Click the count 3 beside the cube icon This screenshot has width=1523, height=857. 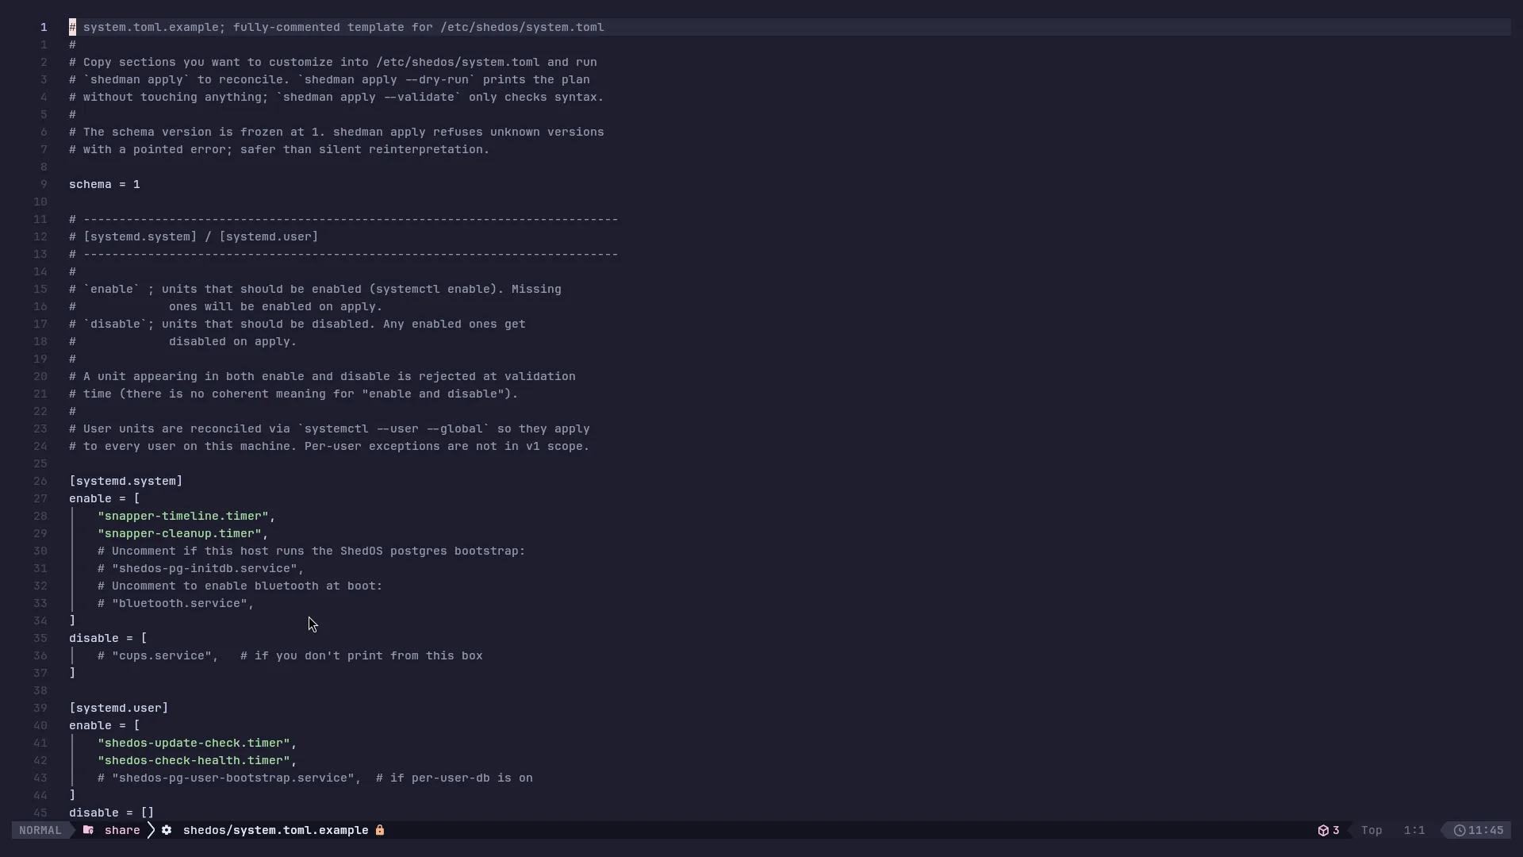(x=1336, y=830)
